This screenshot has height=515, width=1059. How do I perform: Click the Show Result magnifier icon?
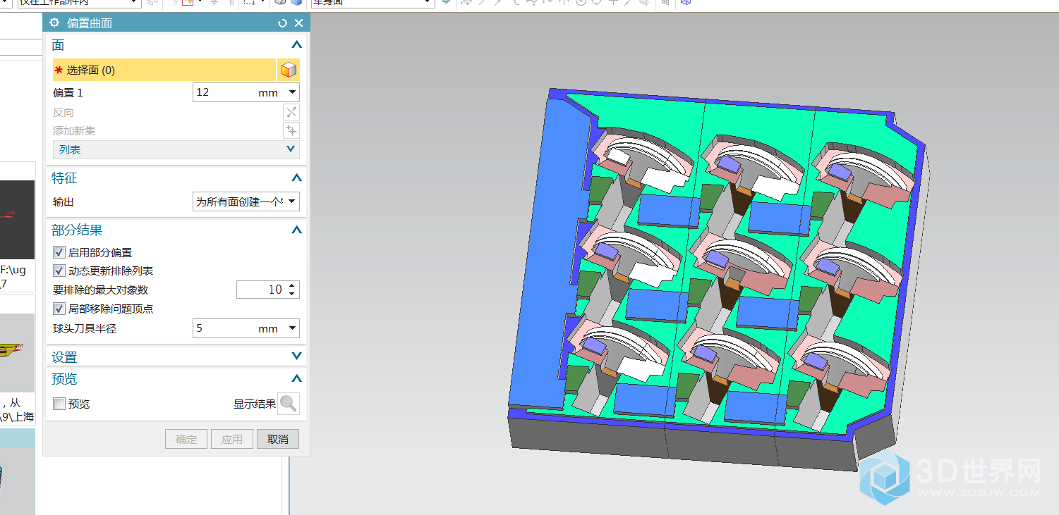(289, 404)
